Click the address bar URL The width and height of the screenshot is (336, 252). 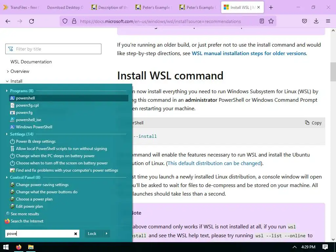click(160, 21)
